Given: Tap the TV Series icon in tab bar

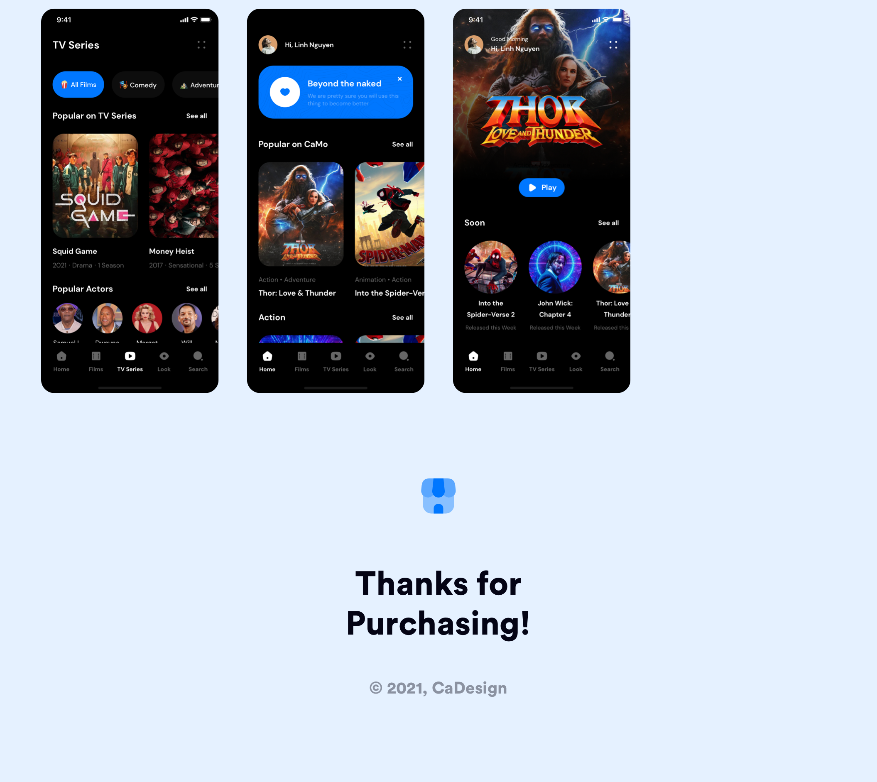Looking at the screenshot, I should (130, 355).
